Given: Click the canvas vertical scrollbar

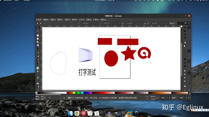Looking at the screenshot, I should tap(181, 60).
